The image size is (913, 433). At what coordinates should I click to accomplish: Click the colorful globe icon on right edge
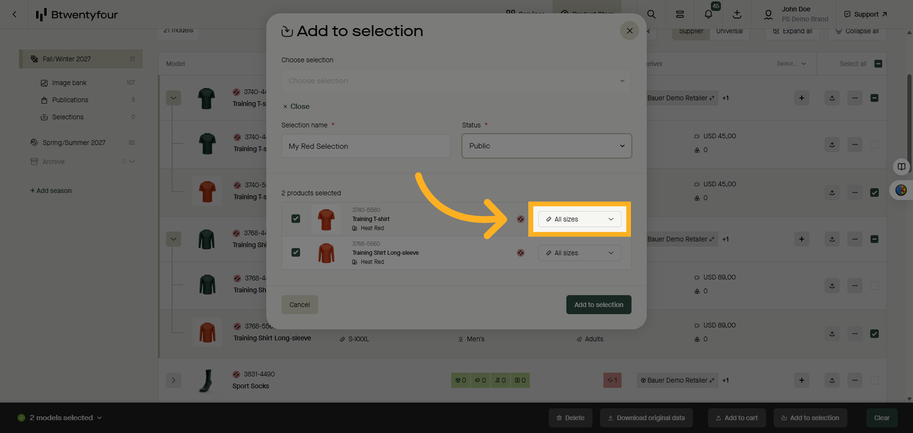pyautogui.click(x=901, y=190)
